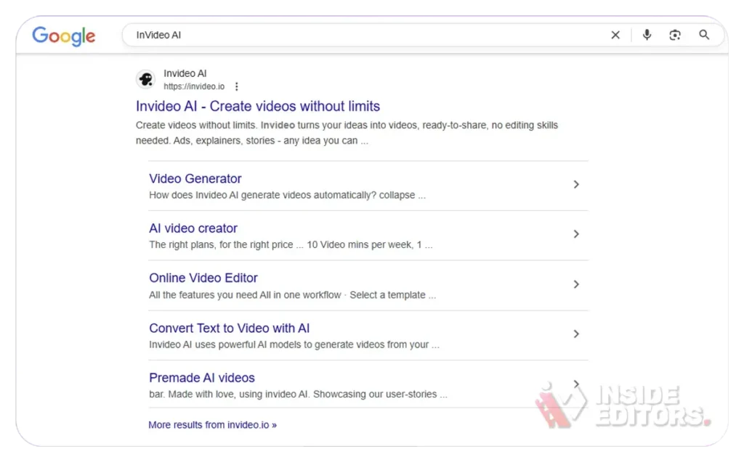Screen dimensions: 744x462
Task: Open the Invideo AI - Create videos without limits result
Action: tap(258, 106)
